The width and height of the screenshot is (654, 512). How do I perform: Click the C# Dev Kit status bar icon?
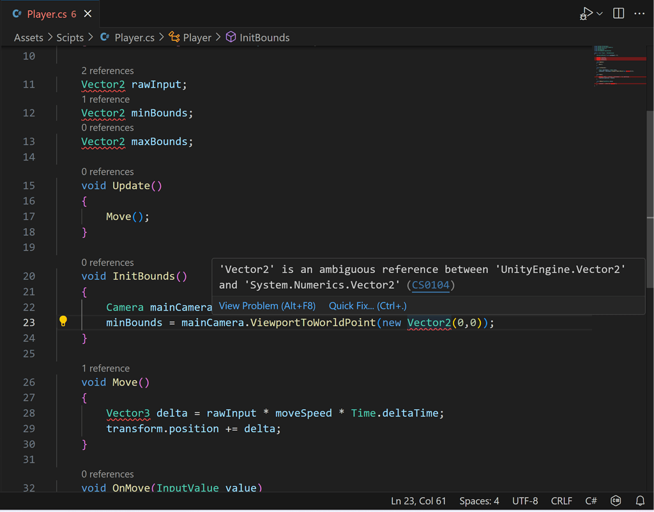(x=614, y=500)
